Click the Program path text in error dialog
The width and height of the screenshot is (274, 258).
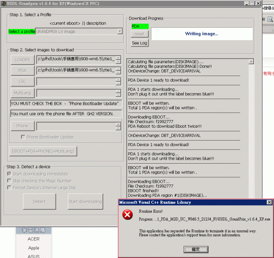point(205,219)
